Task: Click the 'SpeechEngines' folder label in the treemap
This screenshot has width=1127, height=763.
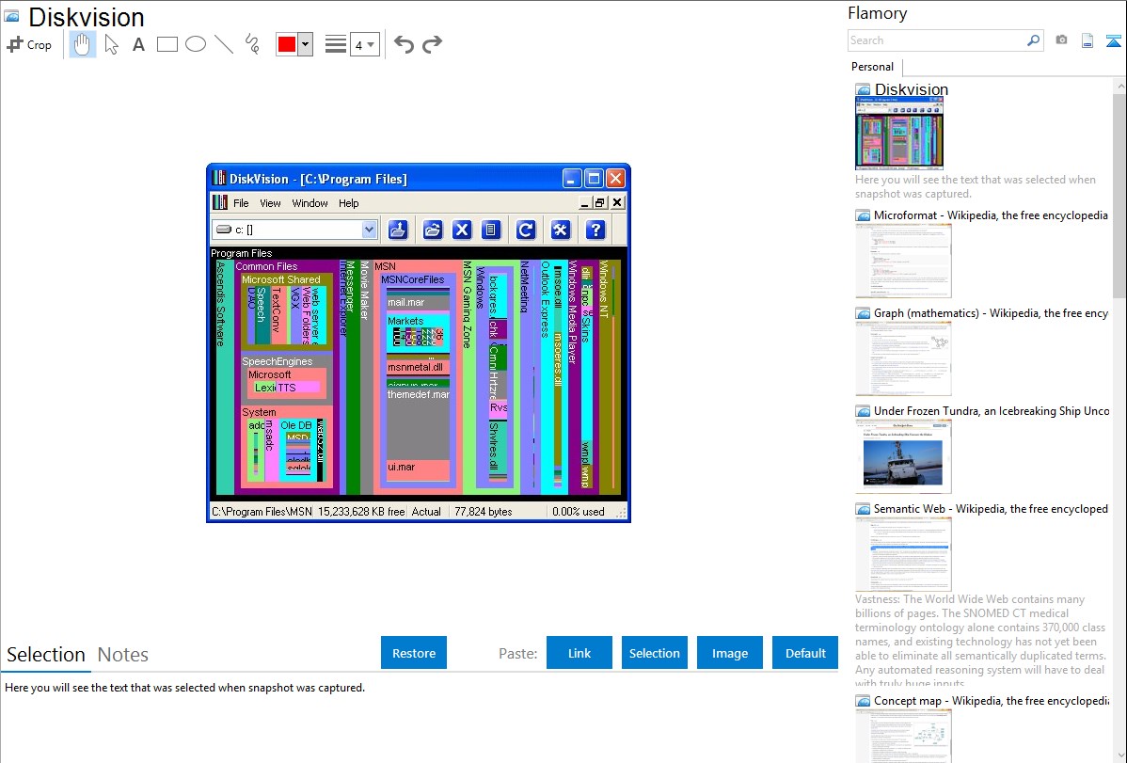Action: tap(278, 361)
